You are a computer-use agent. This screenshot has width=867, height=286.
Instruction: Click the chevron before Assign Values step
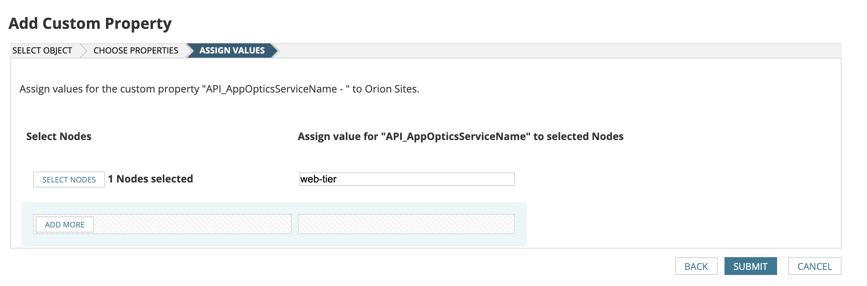click(189, 50)
